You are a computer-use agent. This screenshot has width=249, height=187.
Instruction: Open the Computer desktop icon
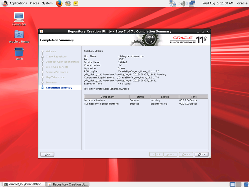click(x=19, y=19)
